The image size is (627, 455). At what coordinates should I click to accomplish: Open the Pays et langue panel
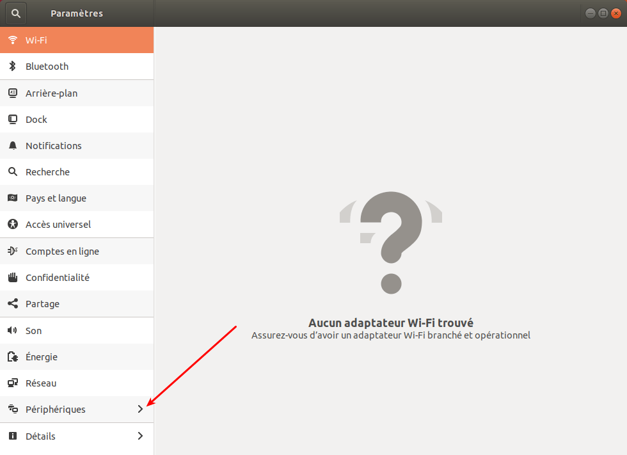(56, 198)
